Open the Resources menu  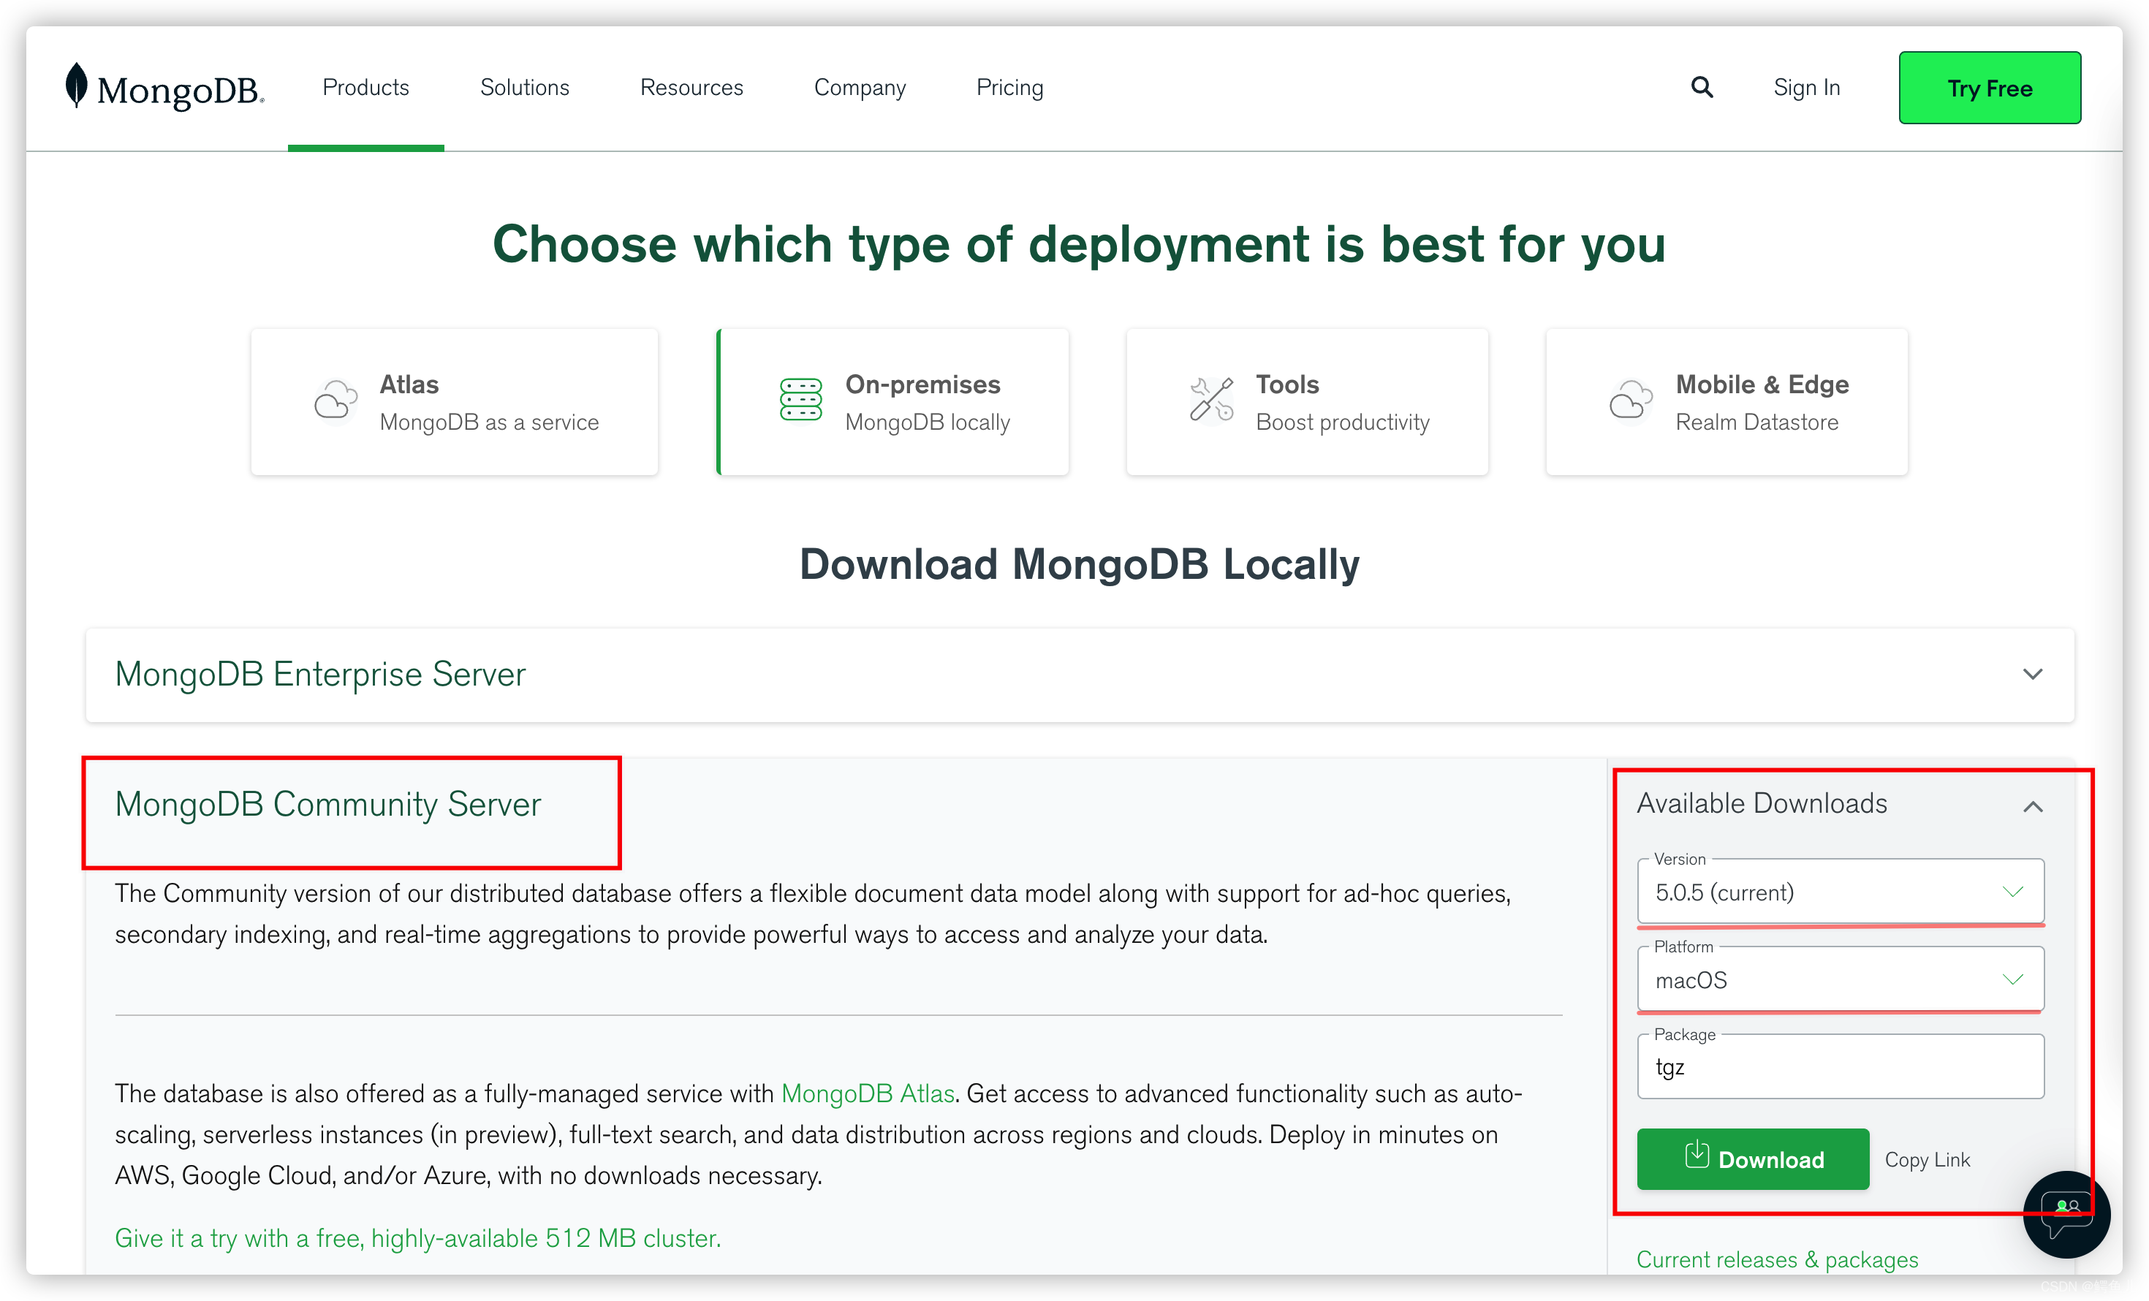click(691, 87)
